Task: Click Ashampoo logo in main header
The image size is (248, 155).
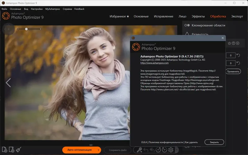Action: click(6, 16)
